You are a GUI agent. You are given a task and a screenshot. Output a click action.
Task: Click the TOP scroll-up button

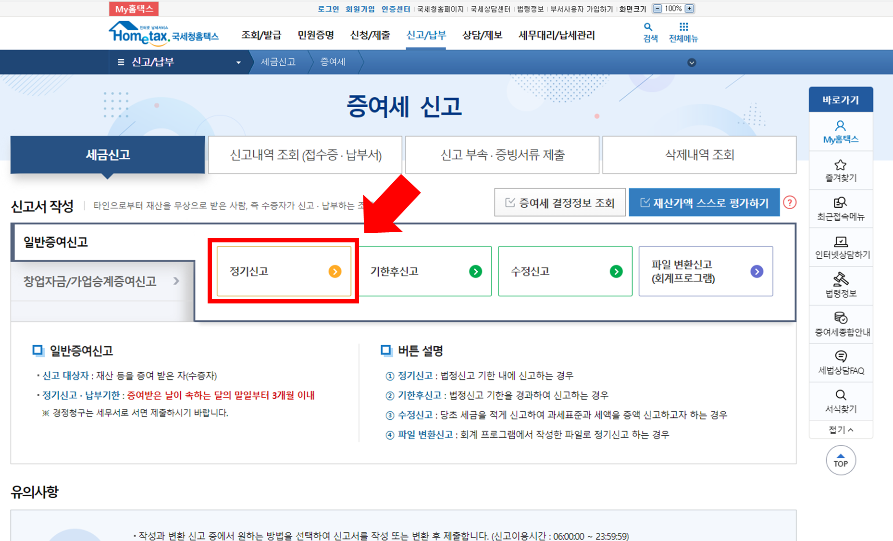click(841, 460)
